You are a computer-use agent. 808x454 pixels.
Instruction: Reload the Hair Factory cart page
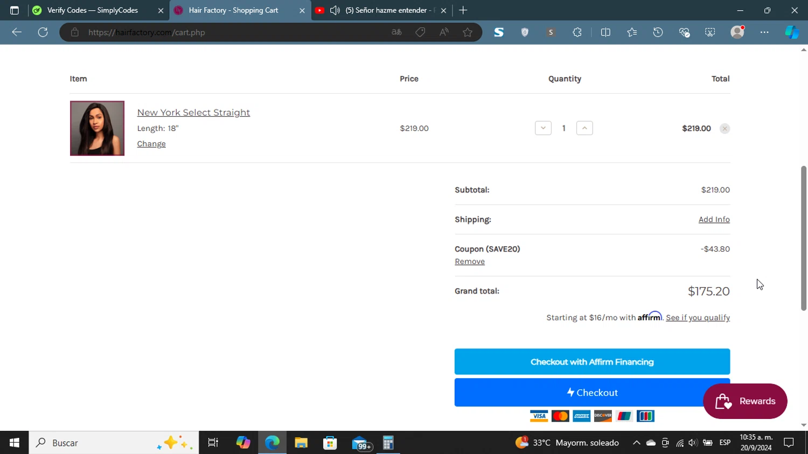pyautogui.click(x=43, y=32)
